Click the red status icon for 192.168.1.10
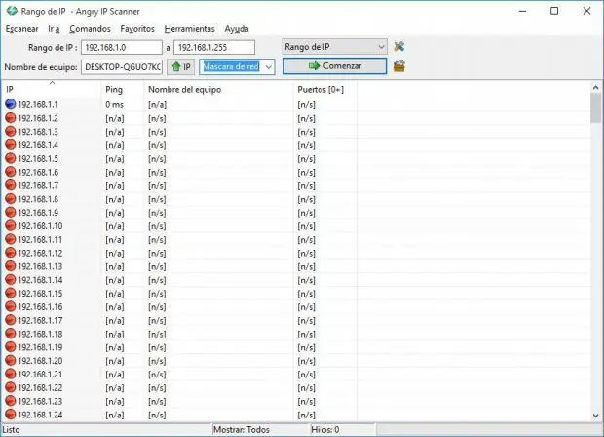Image resolution: width=604 pixels, height=437 pixels. (x=11, y=226)
